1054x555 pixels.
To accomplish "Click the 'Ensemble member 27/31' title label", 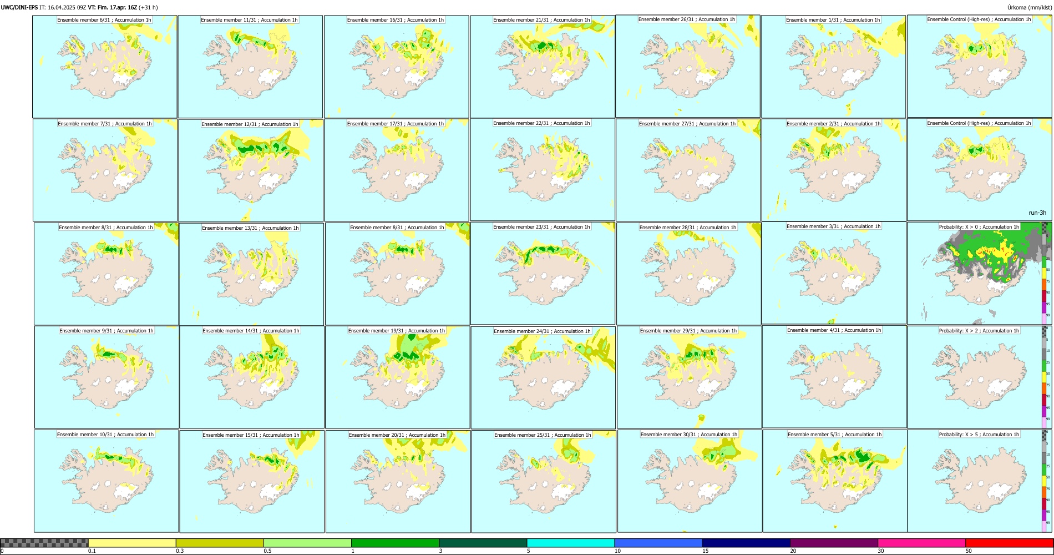I will pyautogui.click(x=687, y=124).
